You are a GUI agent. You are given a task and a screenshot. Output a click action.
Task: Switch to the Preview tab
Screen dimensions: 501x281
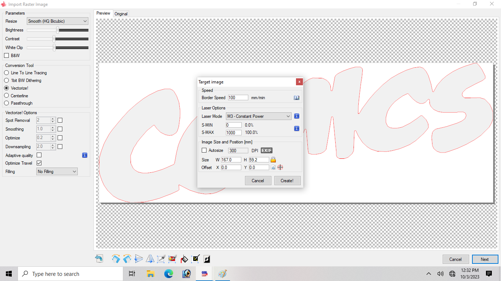point(103,13)
